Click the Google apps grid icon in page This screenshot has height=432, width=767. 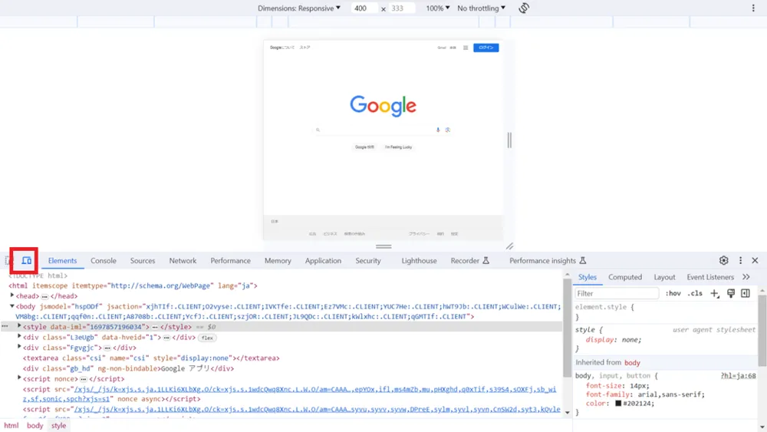tap(466, 48)
